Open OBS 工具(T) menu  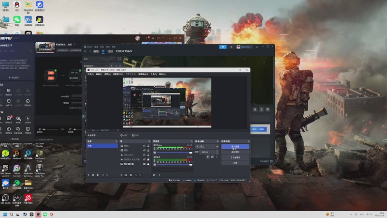pyautogui.click(x=153, y=74)
